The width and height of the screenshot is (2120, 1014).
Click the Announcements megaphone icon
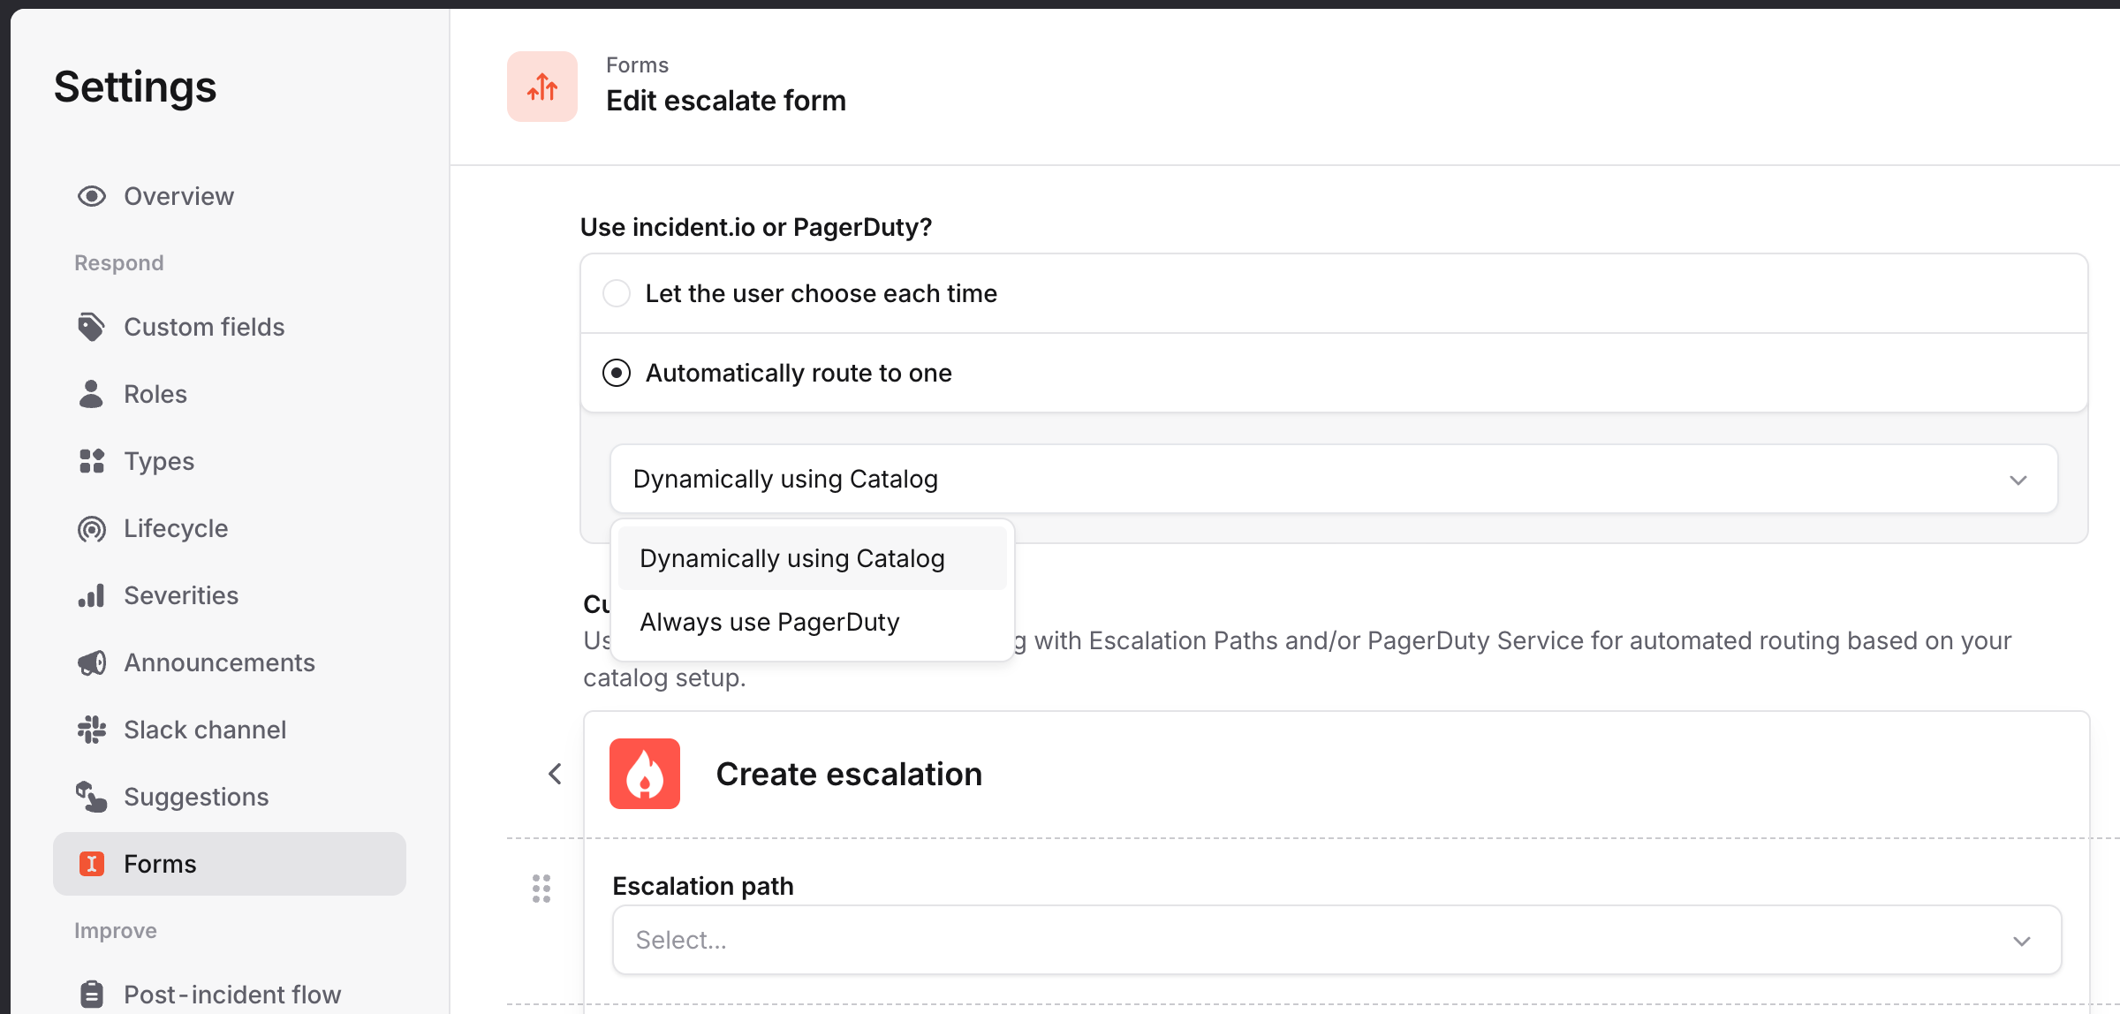click(x=92, y=662)
